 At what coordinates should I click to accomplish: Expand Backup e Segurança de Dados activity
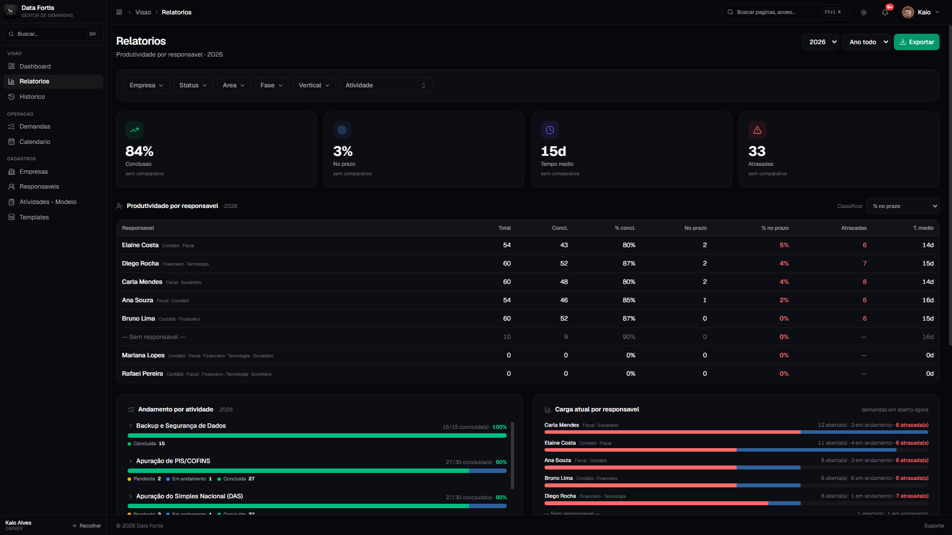tap(131, 426)
